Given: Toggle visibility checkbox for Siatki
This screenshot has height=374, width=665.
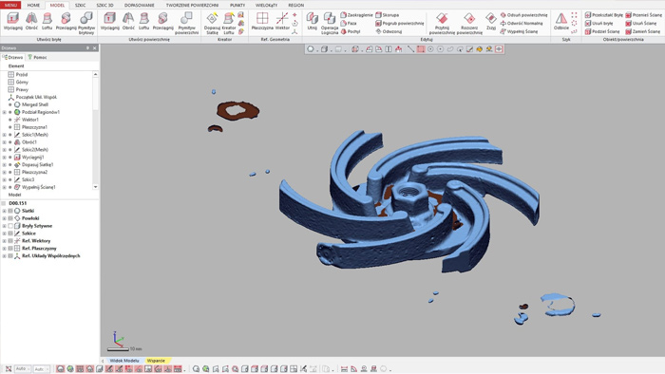Looking at the screenshot, I should (x=10, y=211).
